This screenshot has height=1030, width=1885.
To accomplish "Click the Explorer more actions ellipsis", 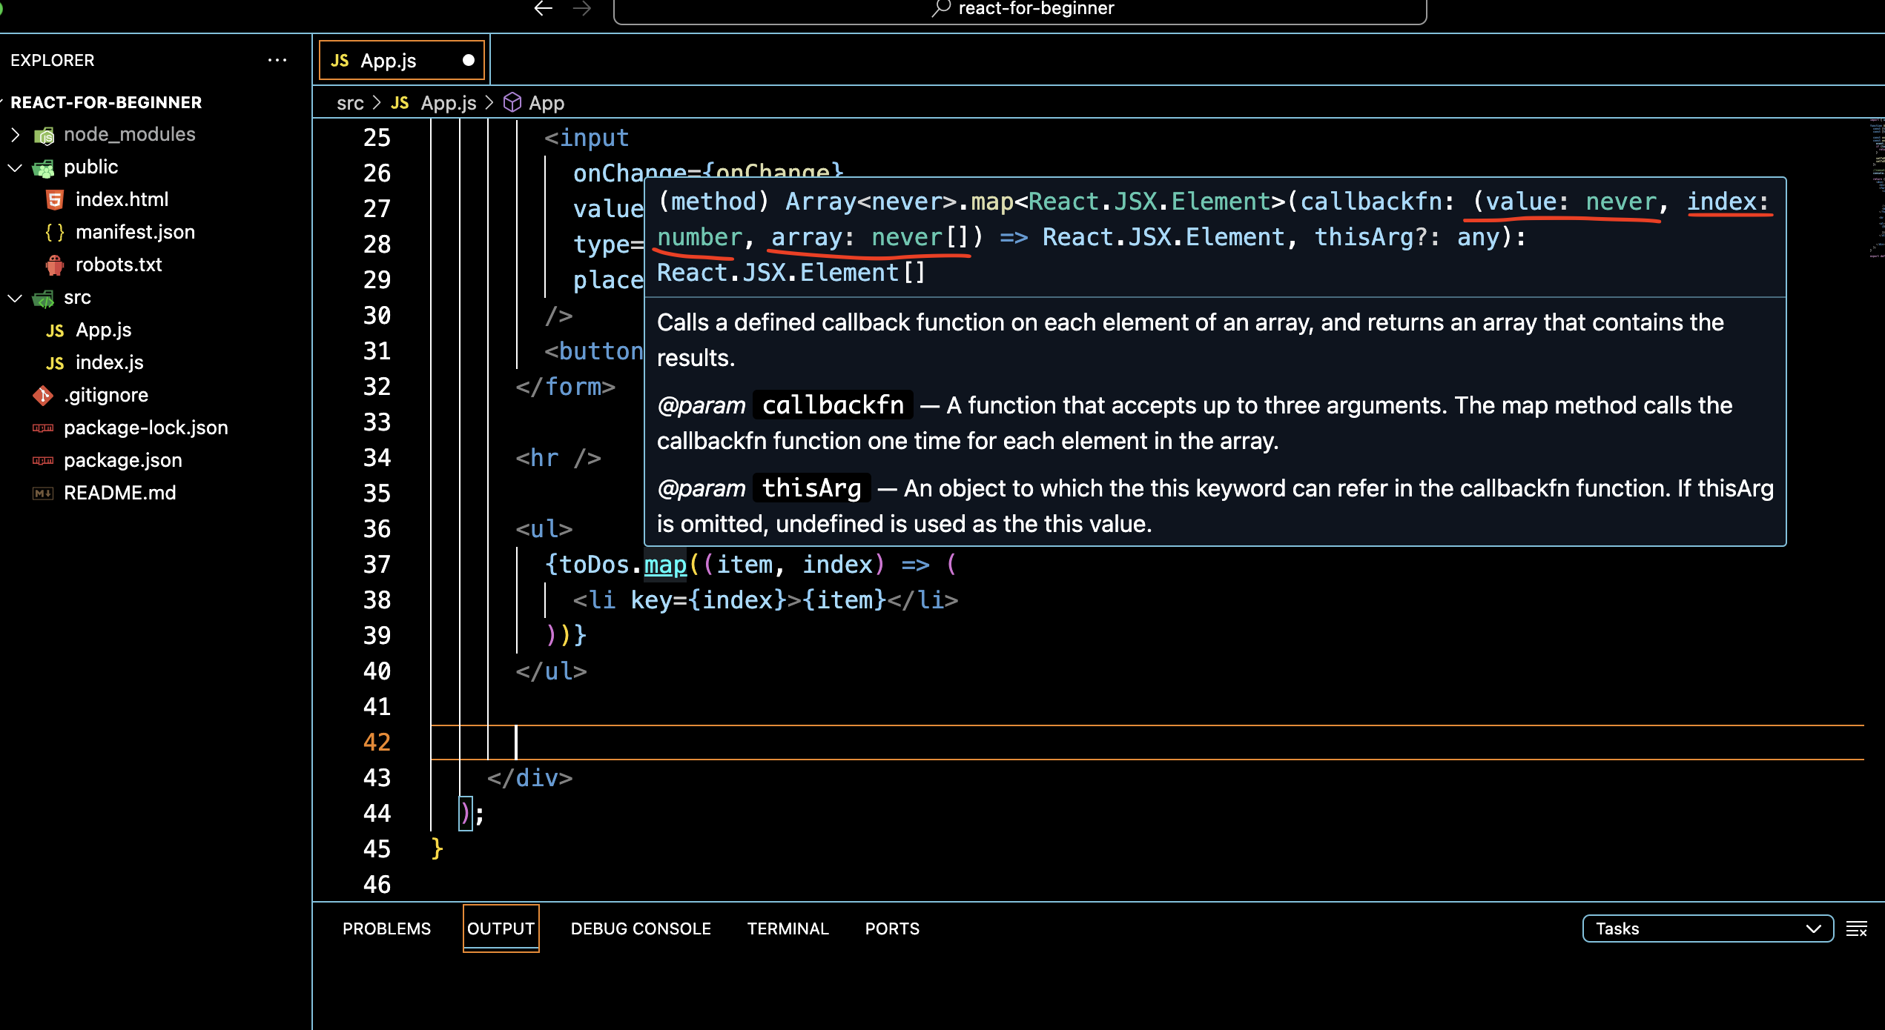I will (277, 60).
